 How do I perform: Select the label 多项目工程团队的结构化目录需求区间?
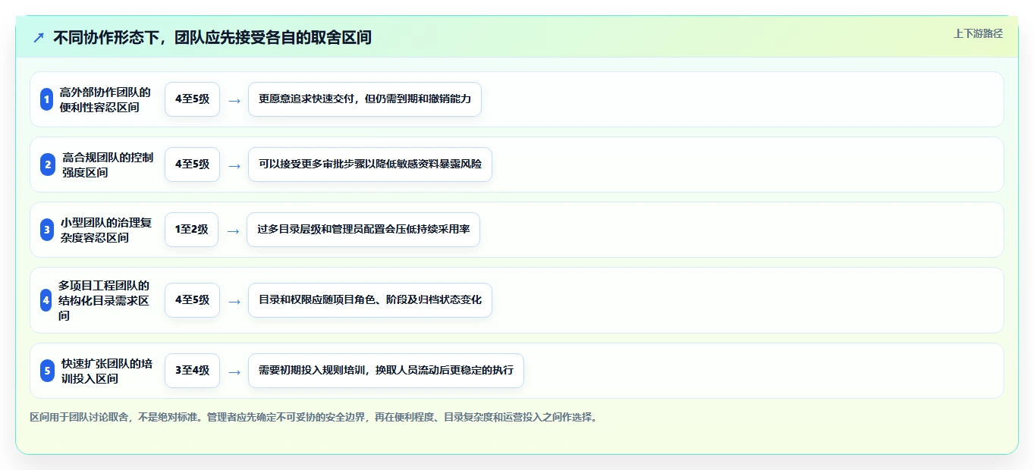click(104, 300)
